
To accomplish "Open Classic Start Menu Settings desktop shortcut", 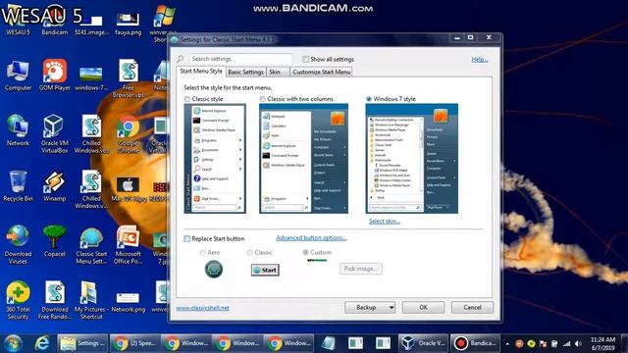I will (91, 245).
